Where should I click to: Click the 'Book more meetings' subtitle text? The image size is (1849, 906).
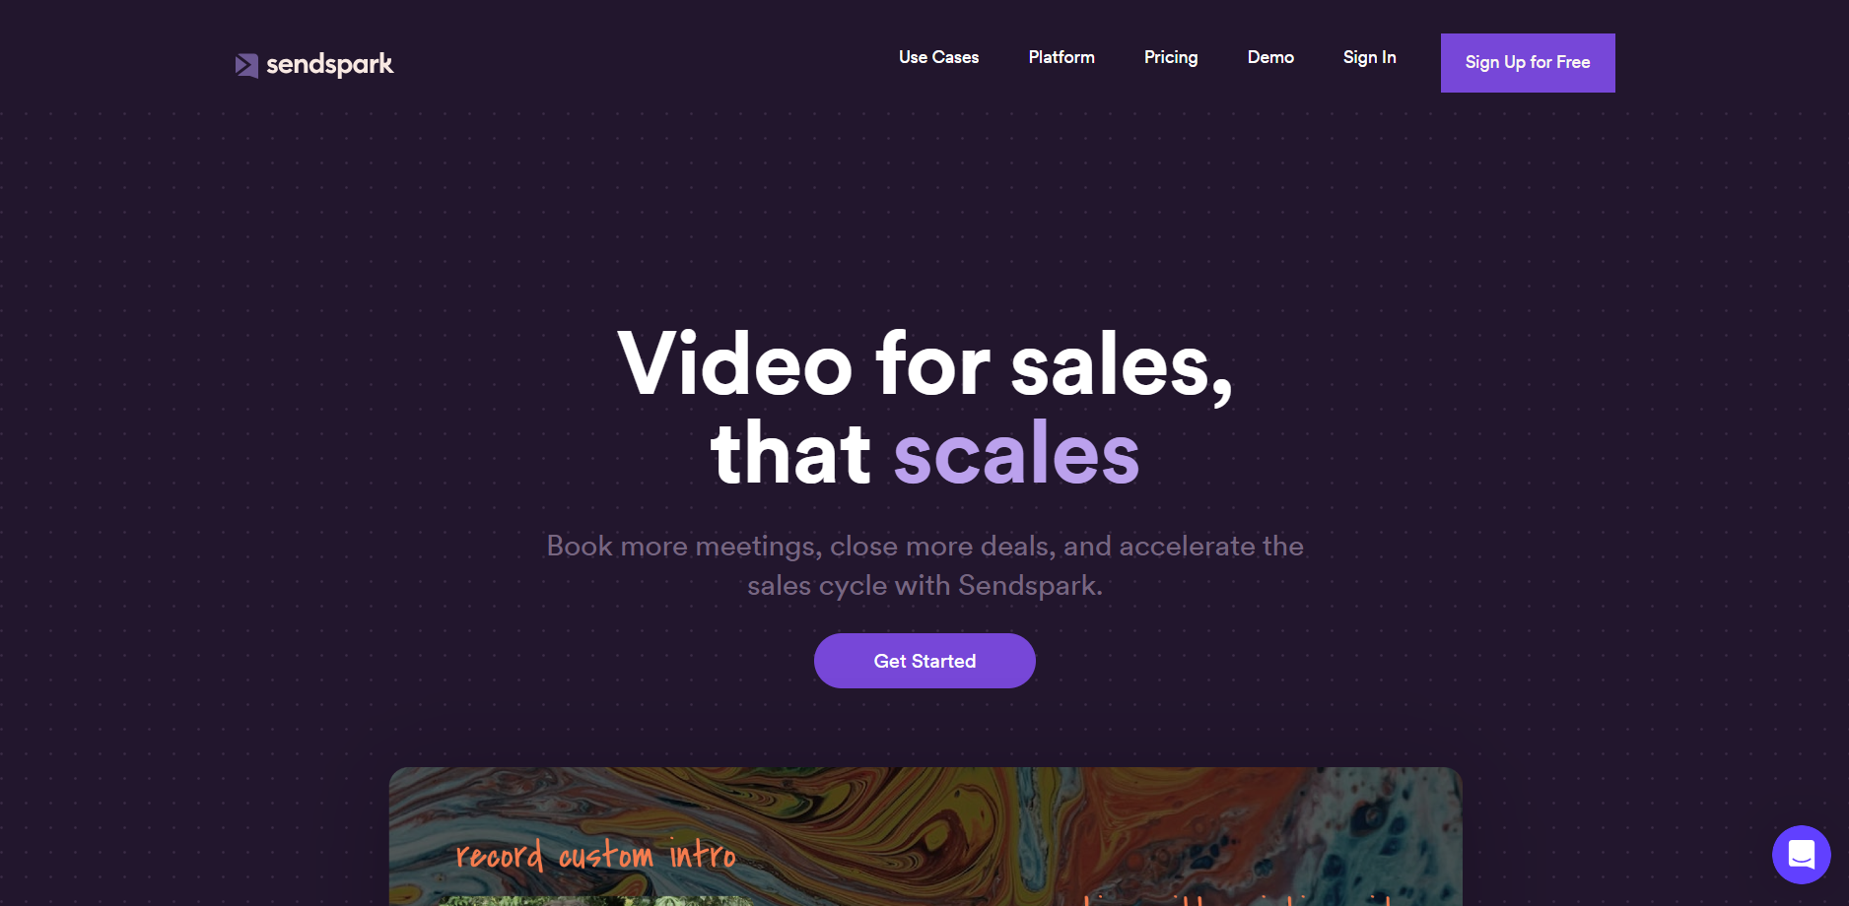click(x=924, y=546)
